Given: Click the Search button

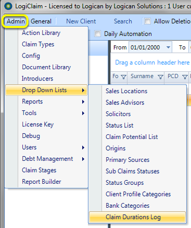Looking at the screenshot, I should [123, 21].
